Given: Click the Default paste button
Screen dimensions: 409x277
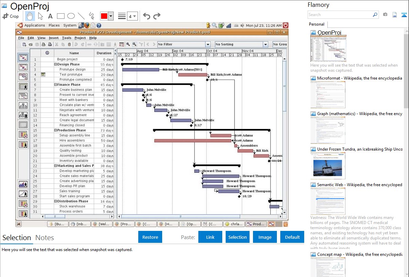Looking at the screenshot, I should pos(292,237).
